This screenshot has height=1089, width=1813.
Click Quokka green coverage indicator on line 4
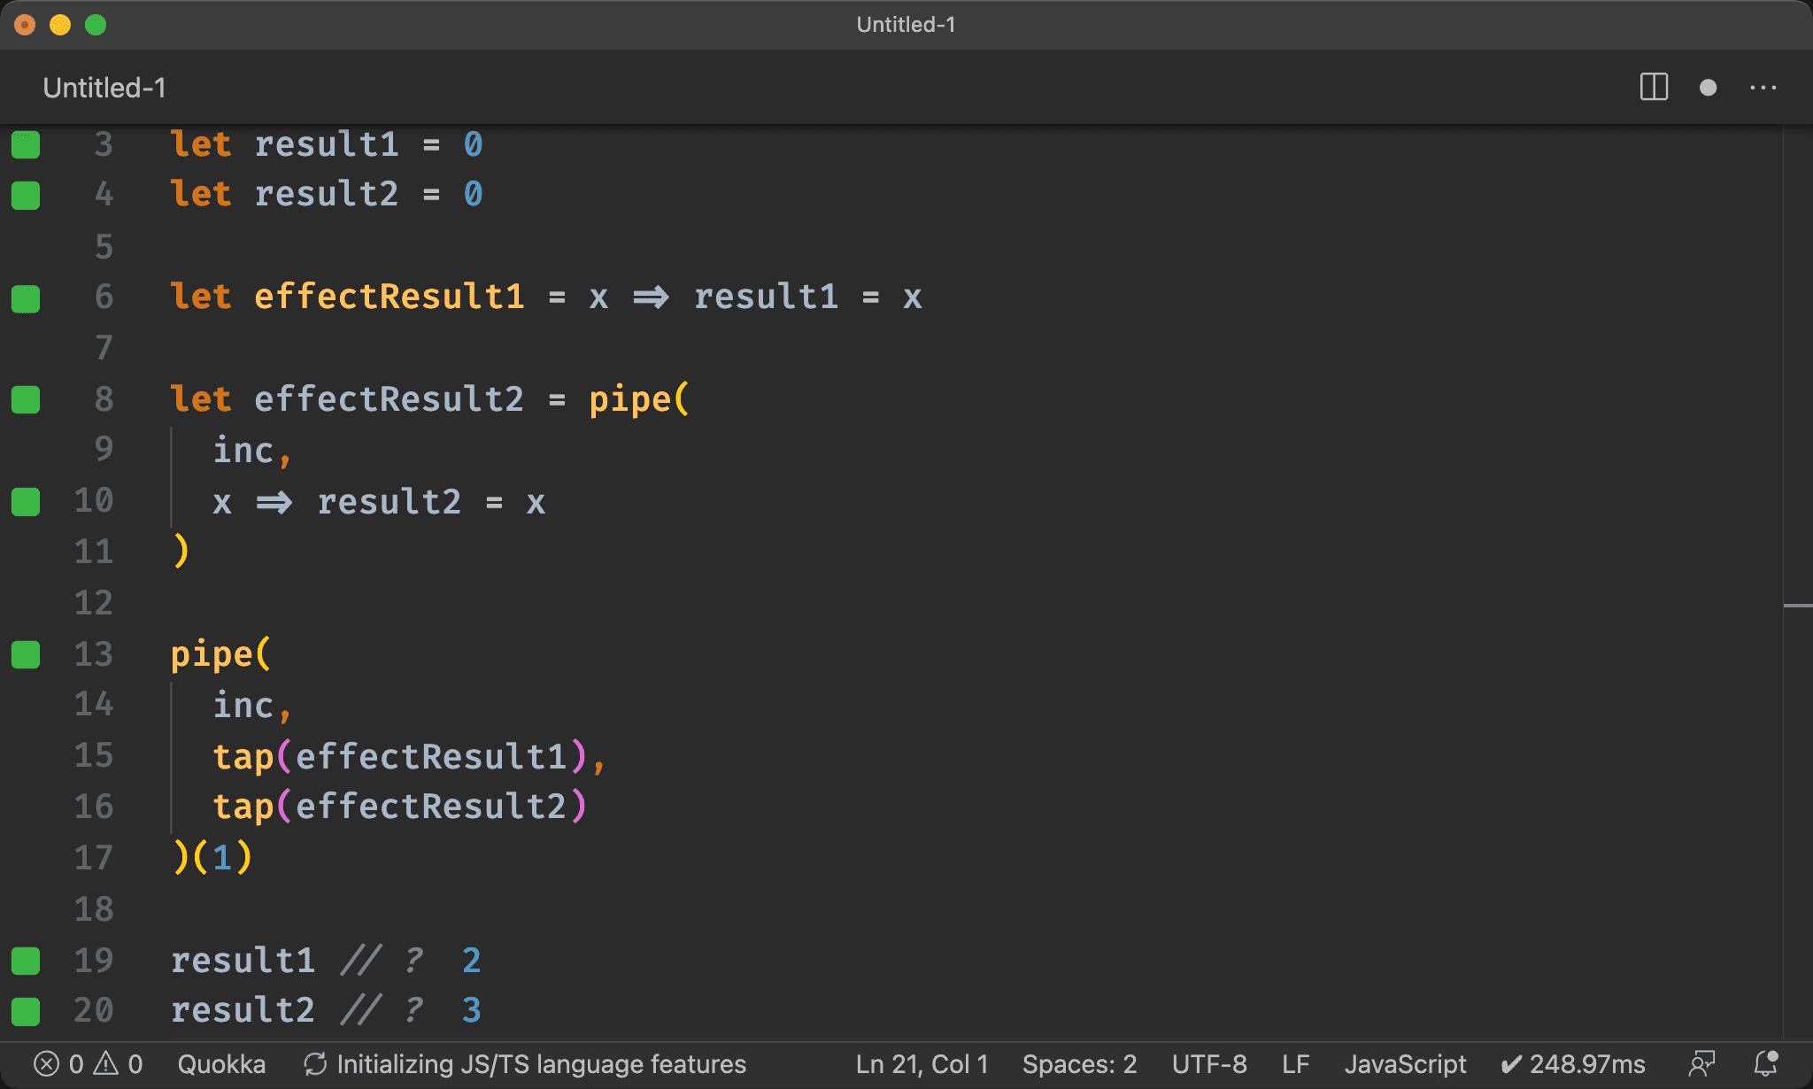[26, 195]
